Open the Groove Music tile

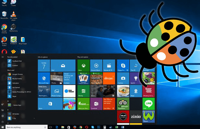[x=96, y=65]
